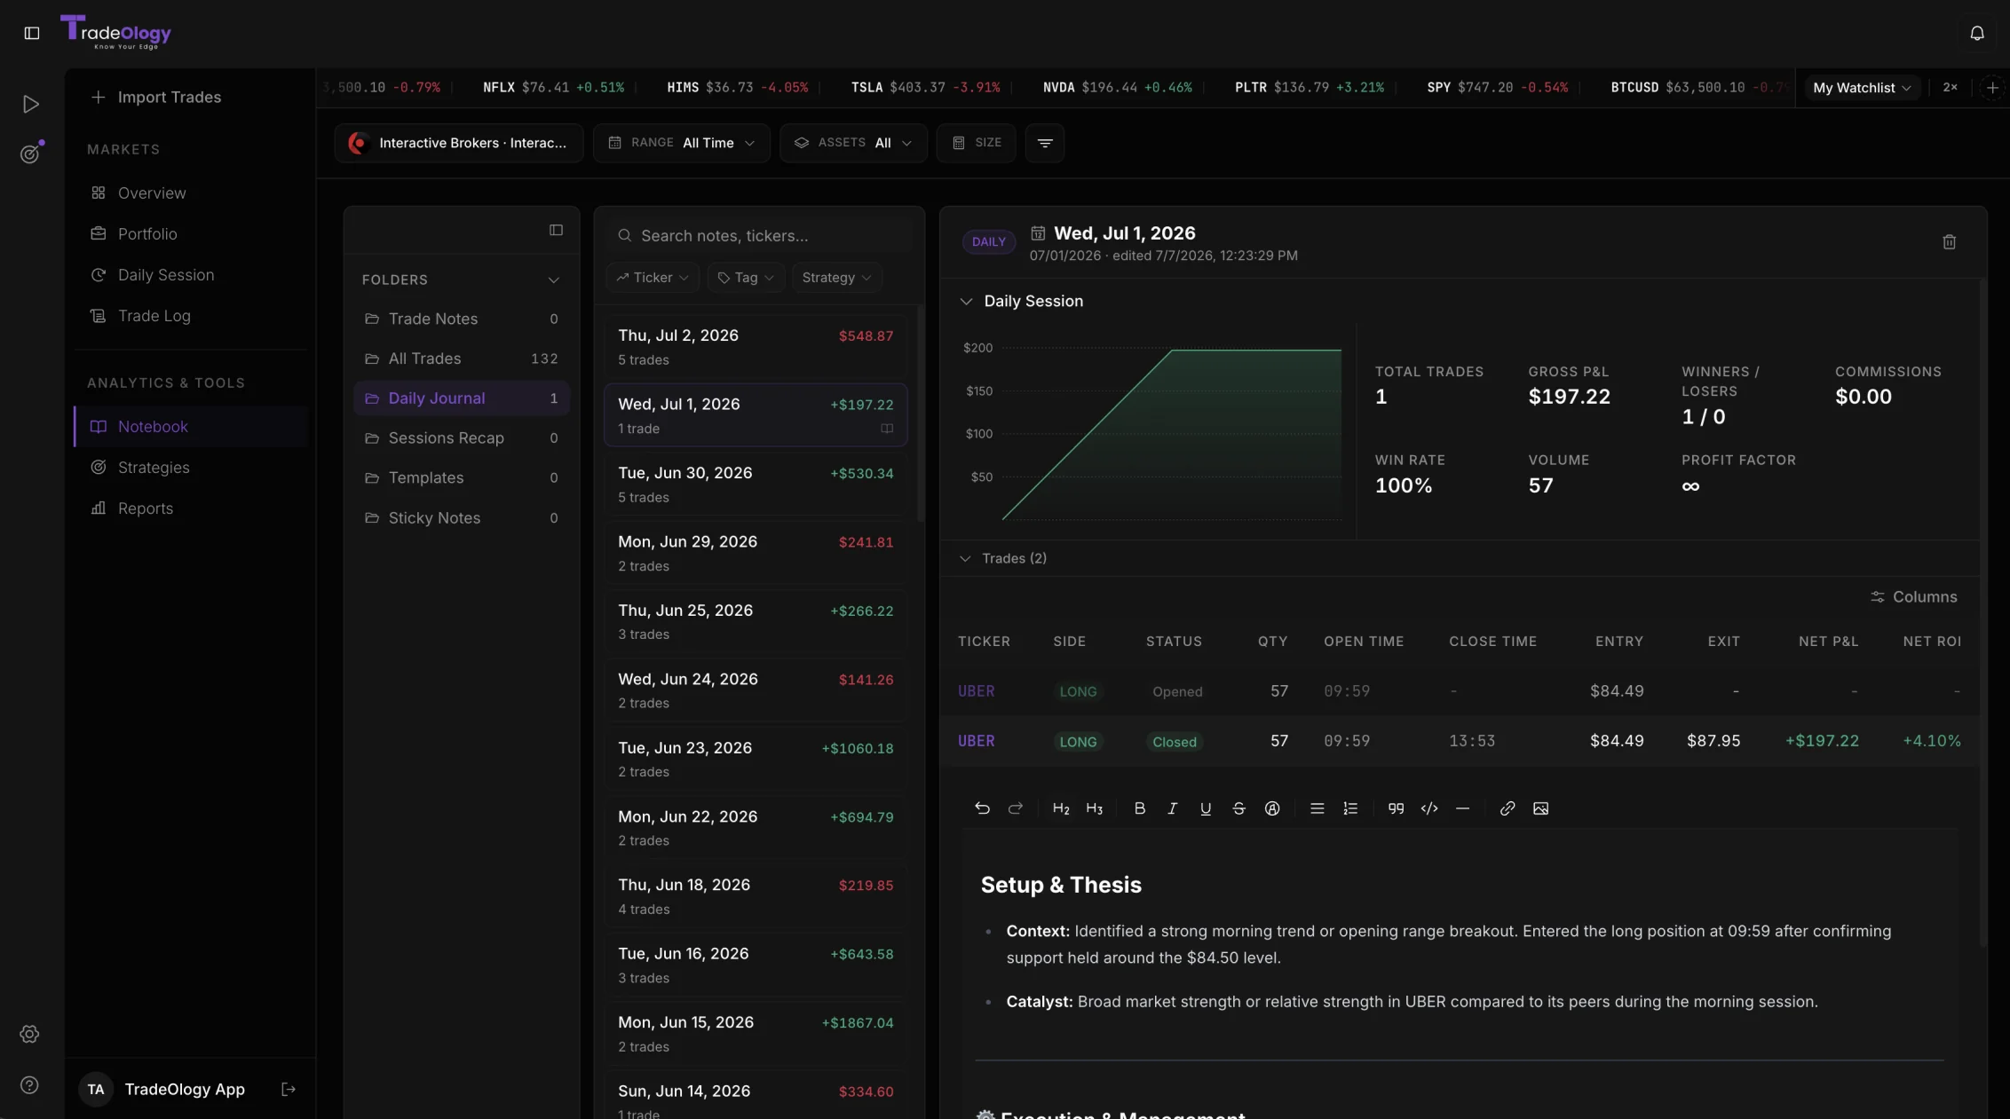Open ASSETS All dropdown

pyautogui.click(x=853, y=143)
